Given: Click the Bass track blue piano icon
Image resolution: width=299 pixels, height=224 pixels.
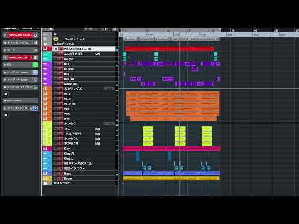Looking at the screenshot, I should (x=45, y=174).
